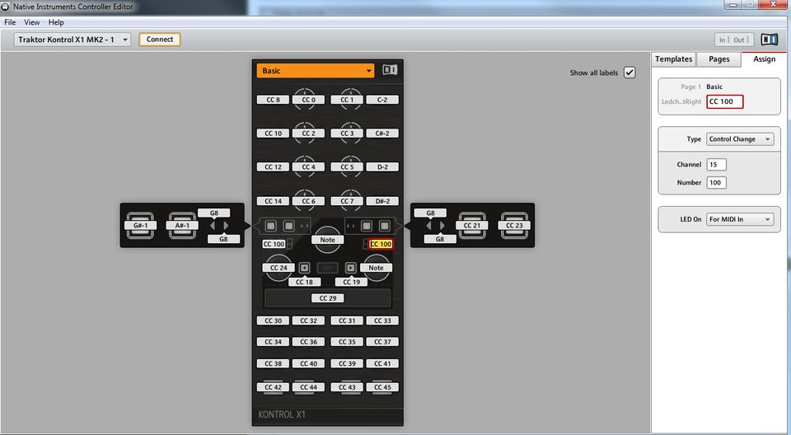The image size is (791, 435).
Task: Select the A#-1 button in left popout
Action: coord(182,226)
